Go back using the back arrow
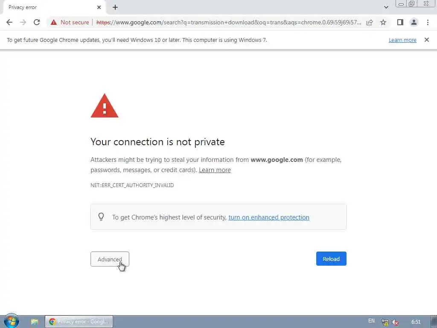The image size is (437, 328). tap(9, 22)
